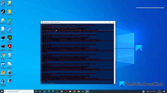Launch Microsoft Edge from the taskbar
Screen dimensions: 167x93
[49, 91]
